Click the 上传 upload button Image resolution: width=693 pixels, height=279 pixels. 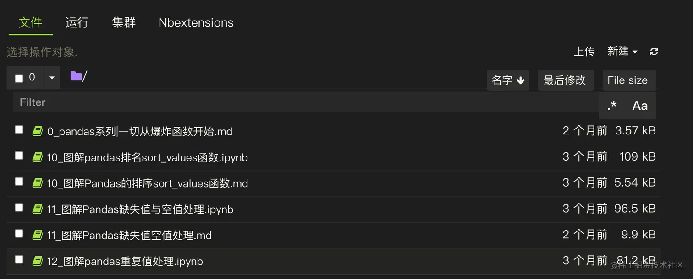pyautogui.click(x=584, y=52)
